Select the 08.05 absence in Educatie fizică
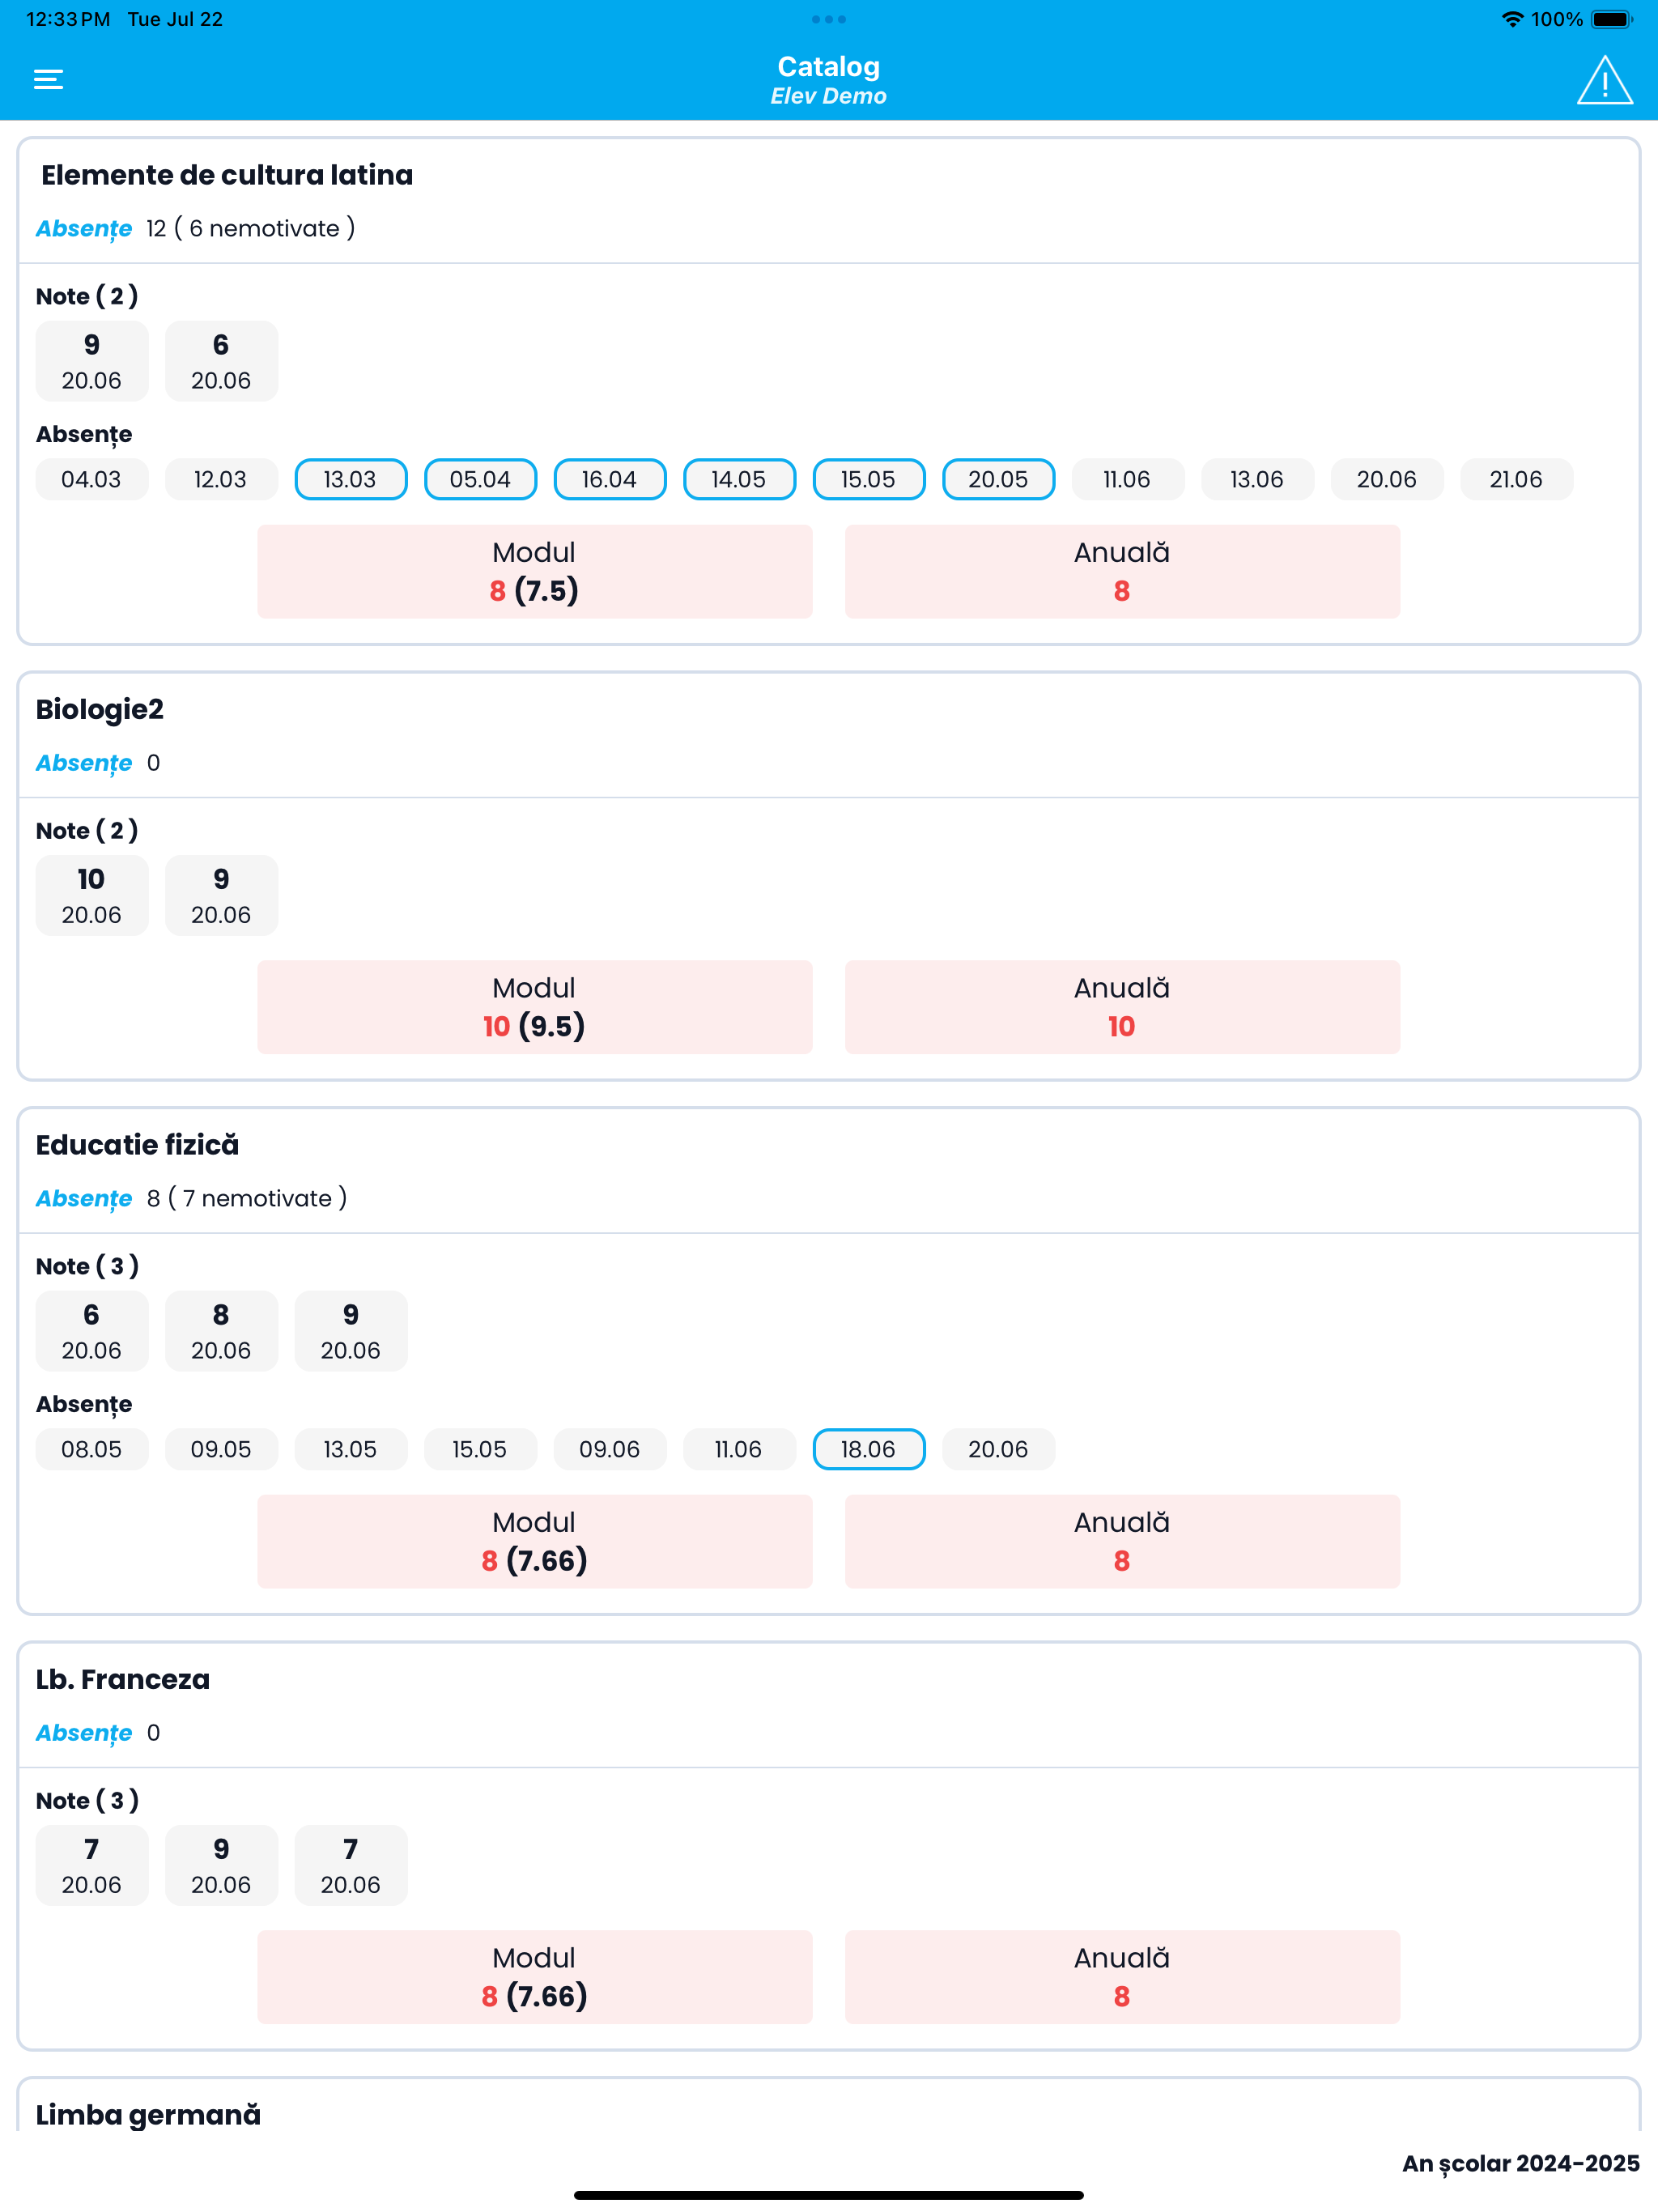Screen dimensions: 1658x2212 tap(91, 1449)
